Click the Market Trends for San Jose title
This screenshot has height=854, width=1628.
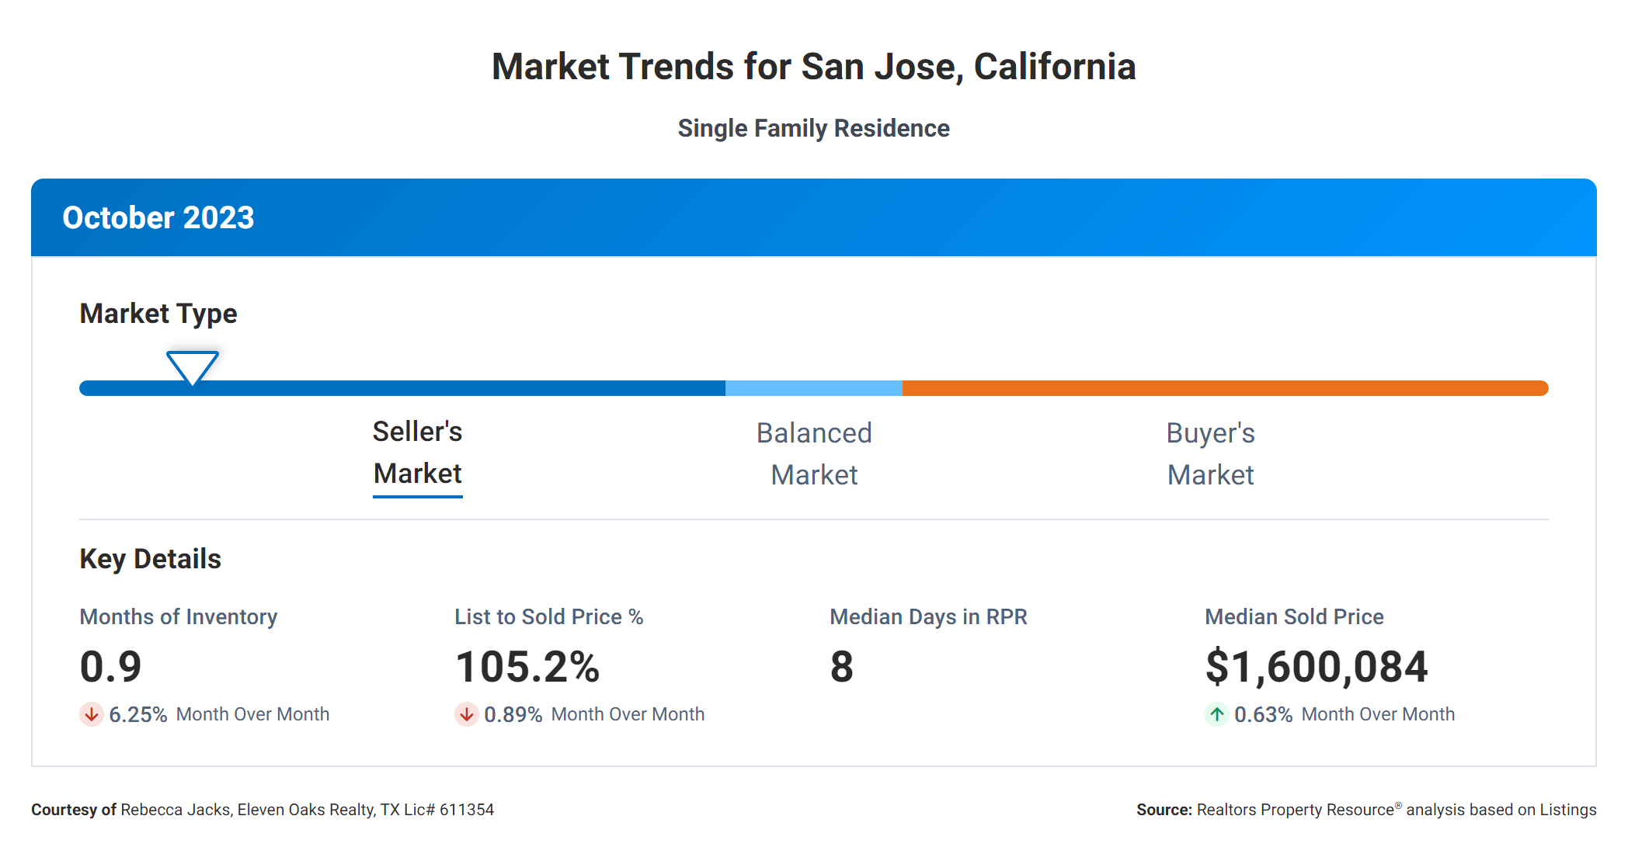point(813,67)
